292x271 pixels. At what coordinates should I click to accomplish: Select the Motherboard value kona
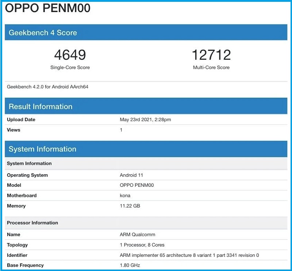tap(124, 195)
